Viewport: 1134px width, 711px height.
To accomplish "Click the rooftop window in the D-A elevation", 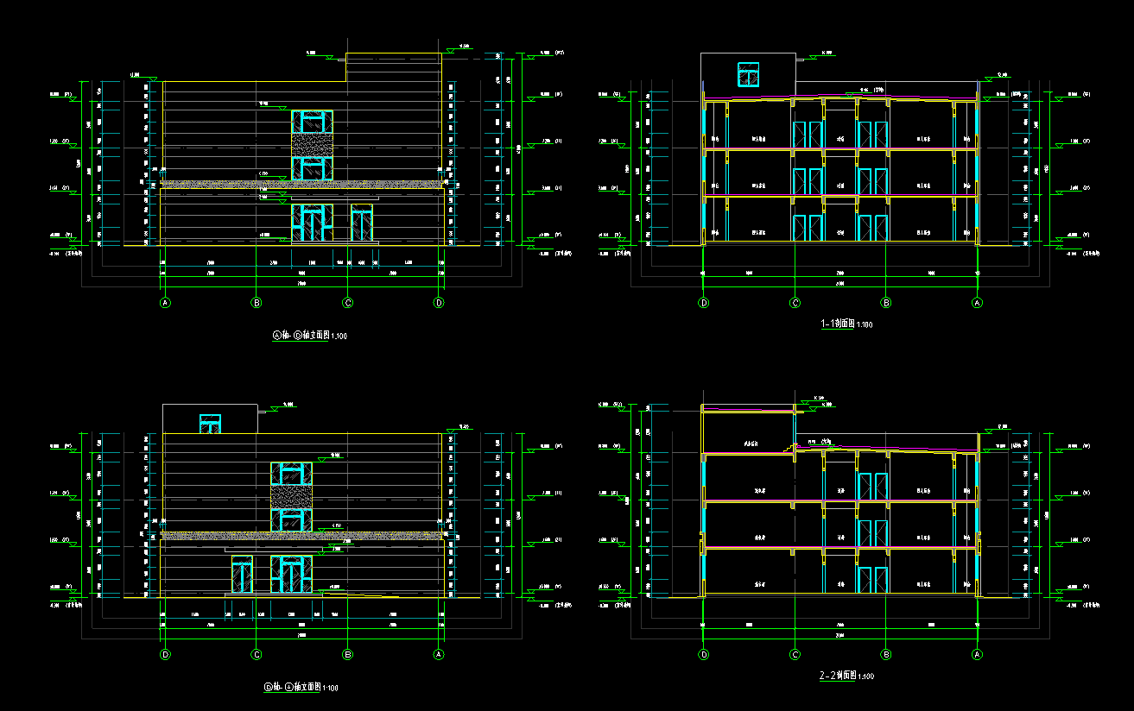I will (x=210, y=424).
